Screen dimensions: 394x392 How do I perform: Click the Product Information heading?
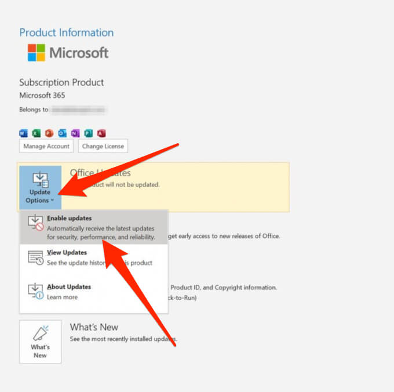pos(67,32)
